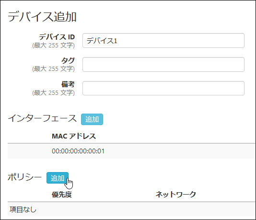The height and width of the screenshot is (220, 256).
Task: Click the ネットワーク column header
Action: pos(175,195)
